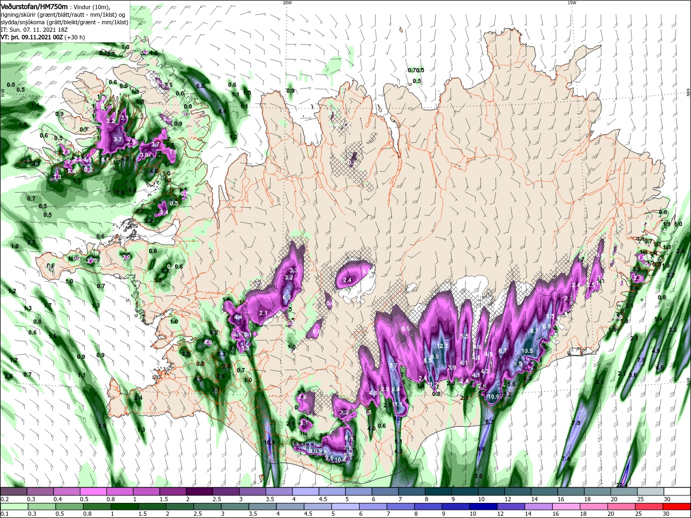Select the bright red swatch at 30 in lower legend
Screen dimensions: 691x518
click(x=677, y=507)
